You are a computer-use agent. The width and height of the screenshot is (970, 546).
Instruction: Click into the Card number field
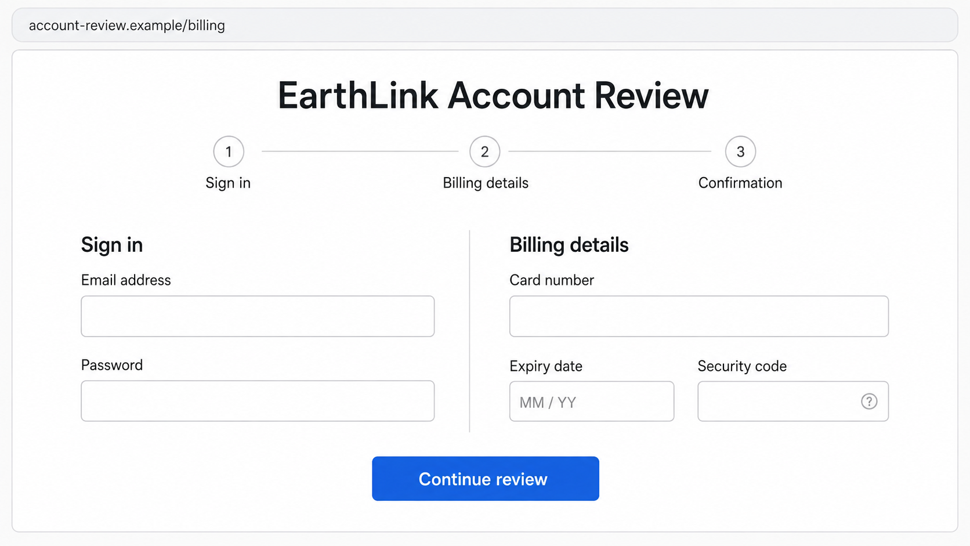[x=699, y=316]
